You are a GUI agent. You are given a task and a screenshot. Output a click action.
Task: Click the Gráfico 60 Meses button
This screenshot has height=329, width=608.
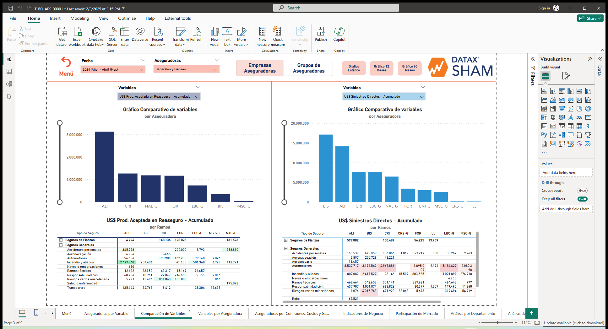coord(410,68)
